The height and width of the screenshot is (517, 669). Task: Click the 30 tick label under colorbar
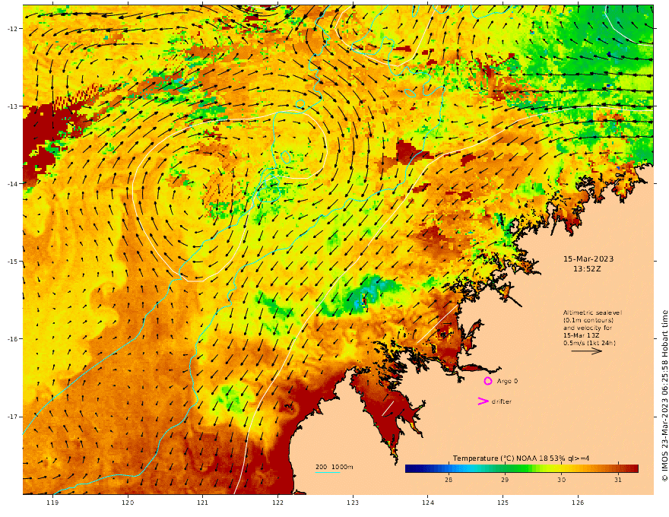562,480
